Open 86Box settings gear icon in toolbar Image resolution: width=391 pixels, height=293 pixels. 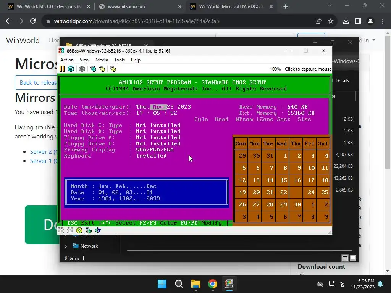coord(113,69)
